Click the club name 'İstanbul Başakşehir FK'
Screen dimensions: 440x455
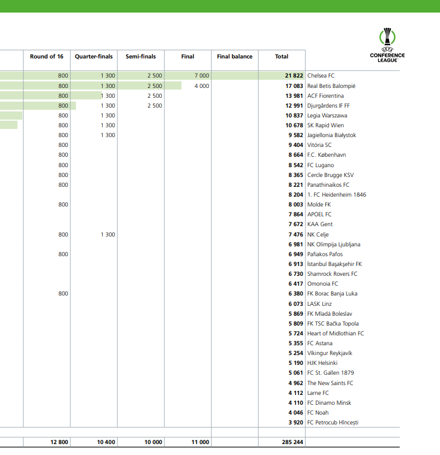tap(335, 264)
